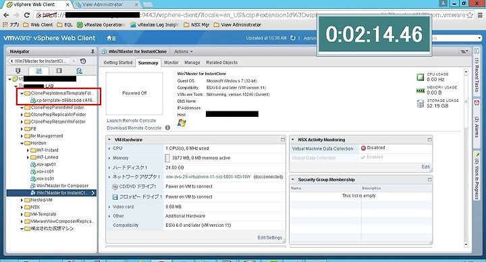Open the Apps bookmarks shortcut

[11, 25]
